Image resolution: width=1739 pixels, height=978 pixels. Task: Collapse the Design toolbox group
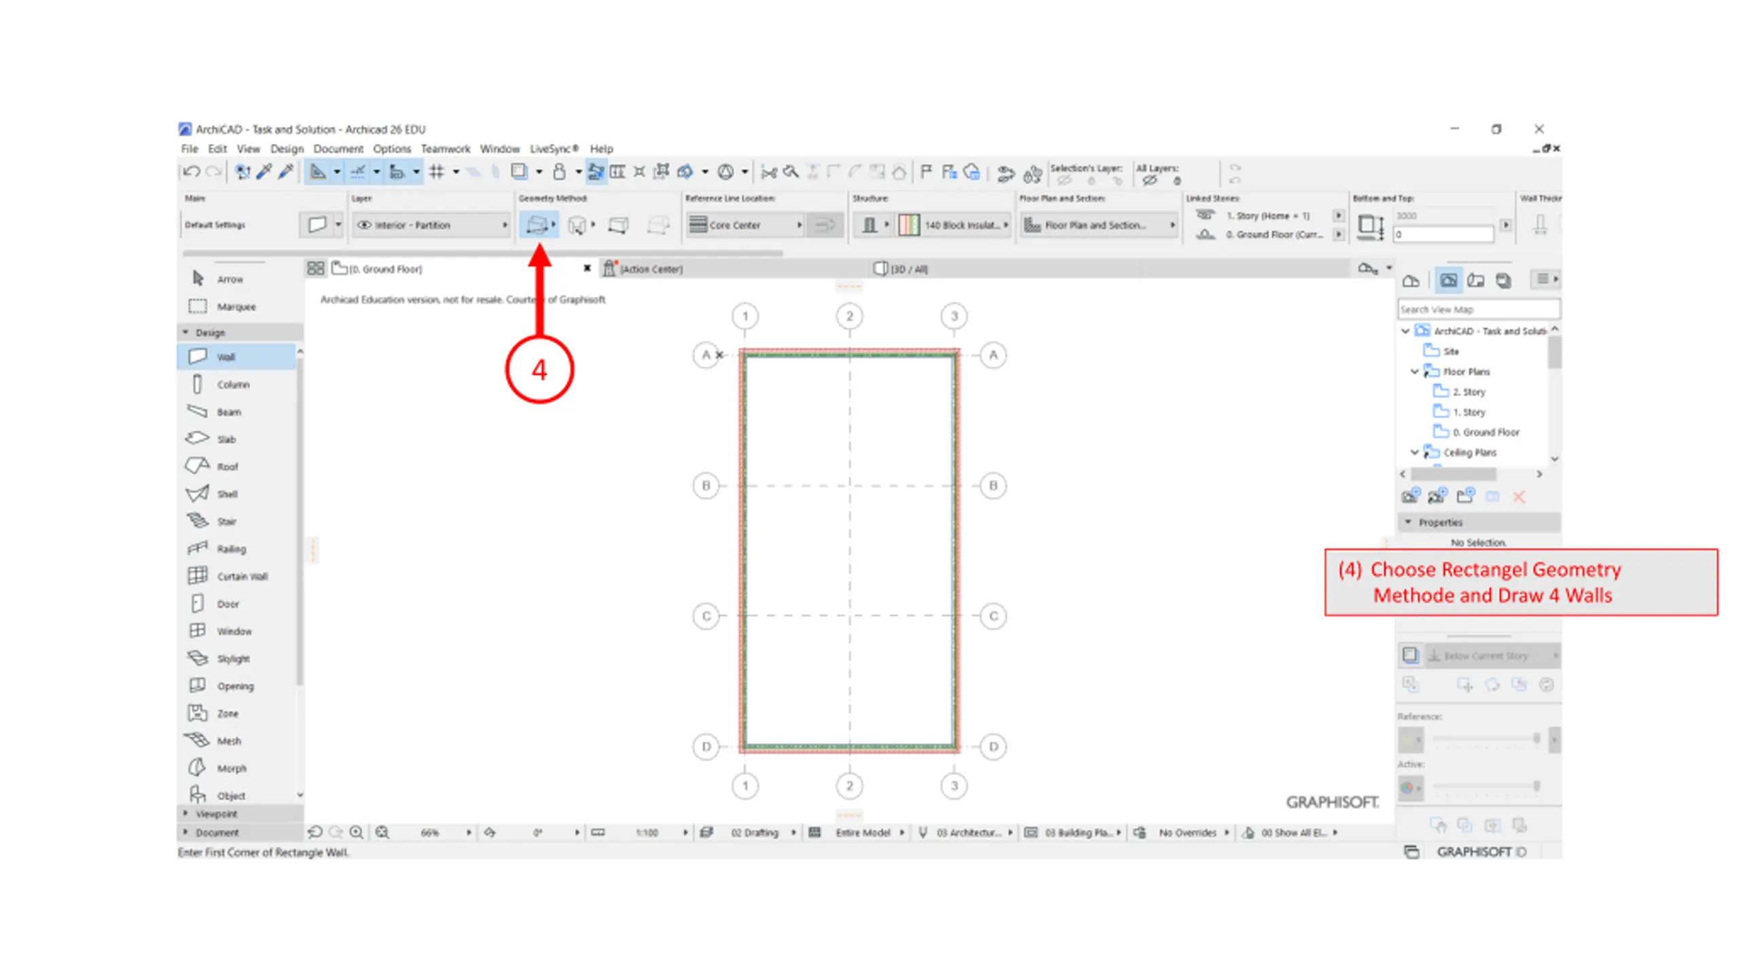[185, 332]
